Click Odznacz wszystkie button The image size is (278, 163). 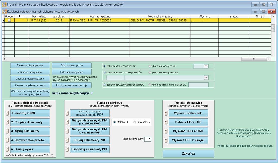click(x=72, y=72)
